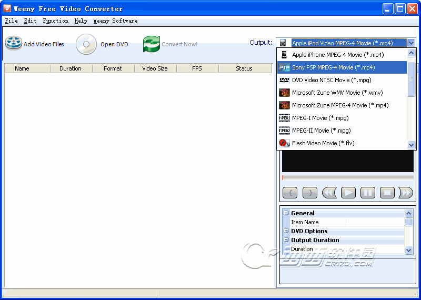
Task: Click the Item Name property label
Action: (x=305, y=223)
